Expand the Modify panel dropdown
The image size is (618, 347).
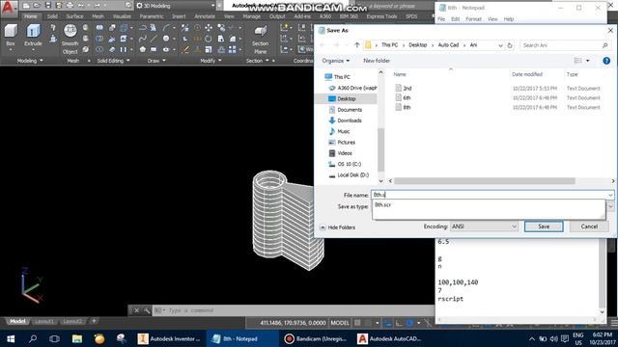click(x=211, y=61)
